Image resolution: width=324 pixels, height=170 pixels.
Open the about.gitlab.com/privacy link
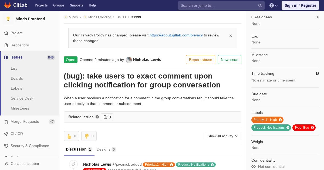[x=176, y=35]
